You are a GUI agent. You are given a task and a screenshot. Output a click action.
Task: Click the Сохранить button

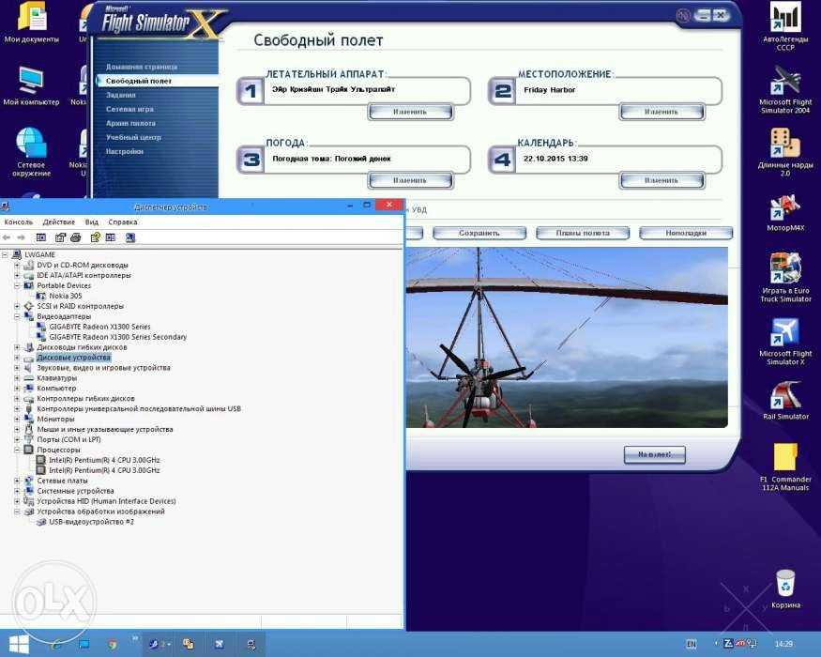click(479, 233)
